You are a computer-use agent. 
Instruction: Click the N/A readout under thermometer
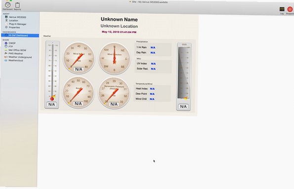(x=52, y=104)
